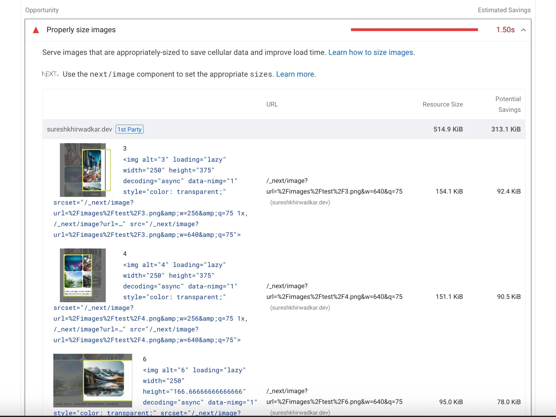Click the red estimated savings bar
The height and width of the screenshot is (417, 556).
click(x=414, y=30)
